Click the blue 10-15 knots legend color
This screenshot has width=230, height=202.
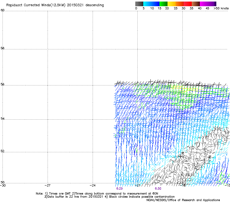click(x=155, y=4)
